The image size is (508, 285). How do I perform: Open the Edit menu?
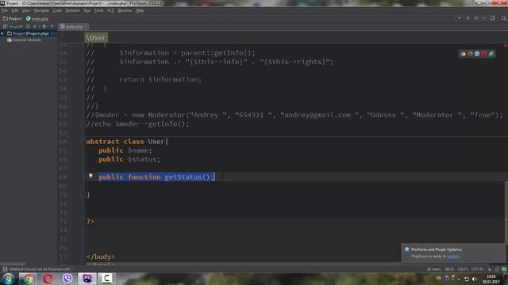(x=15, y=10)
